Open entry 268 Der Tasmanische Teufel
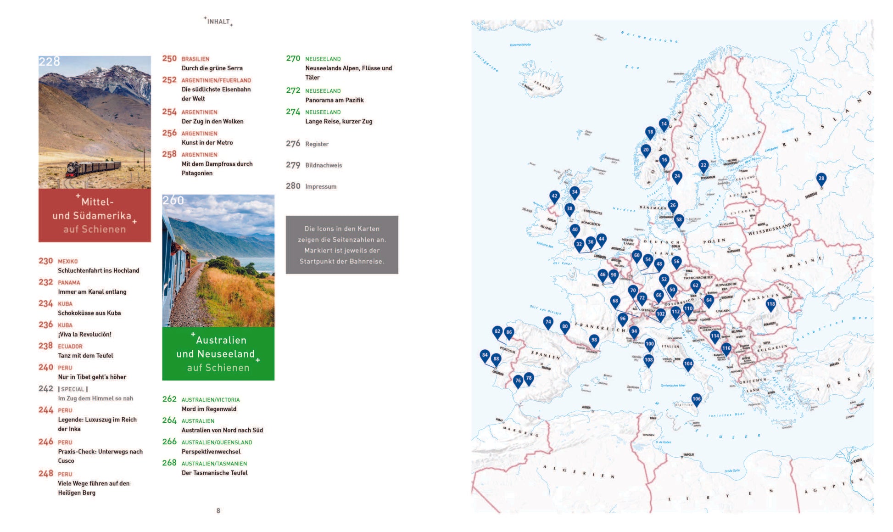893x532 pixels. [214, 473]
